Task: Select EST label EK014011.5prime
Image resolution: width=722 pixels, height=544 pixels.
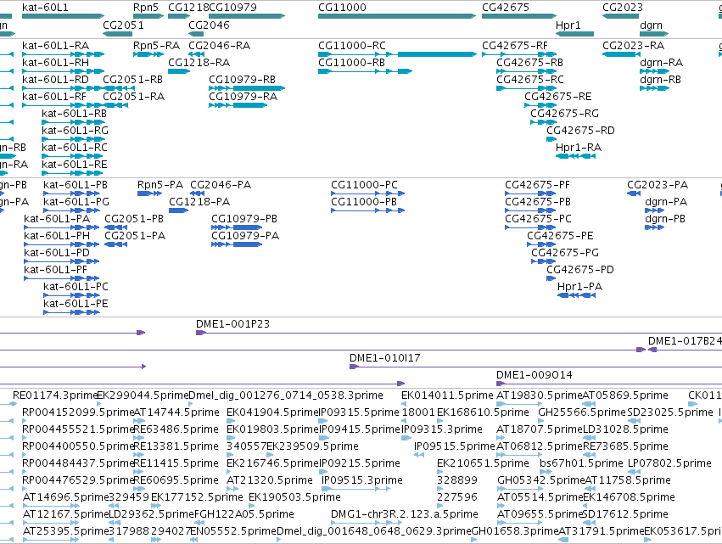Action: [447, 395]
